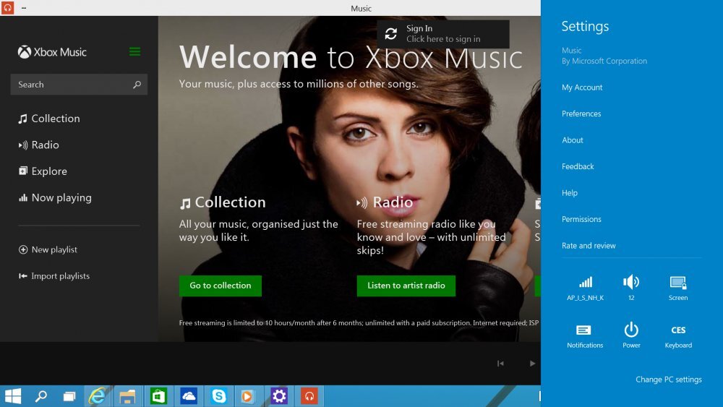Click the Windows Start button
Screen dimensions: 723x407
tap(12, 396)
